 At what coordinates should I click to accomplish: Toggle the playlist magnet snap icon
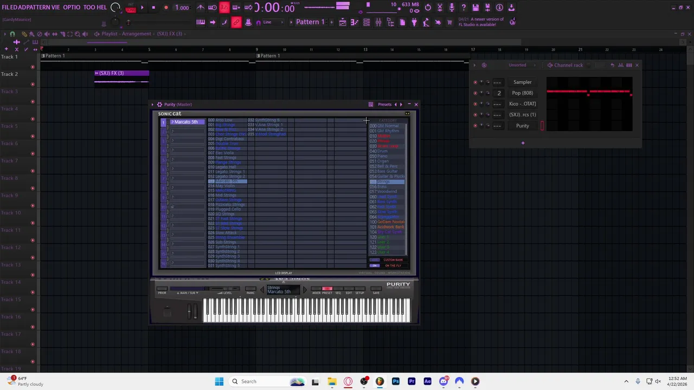(12, 34)
